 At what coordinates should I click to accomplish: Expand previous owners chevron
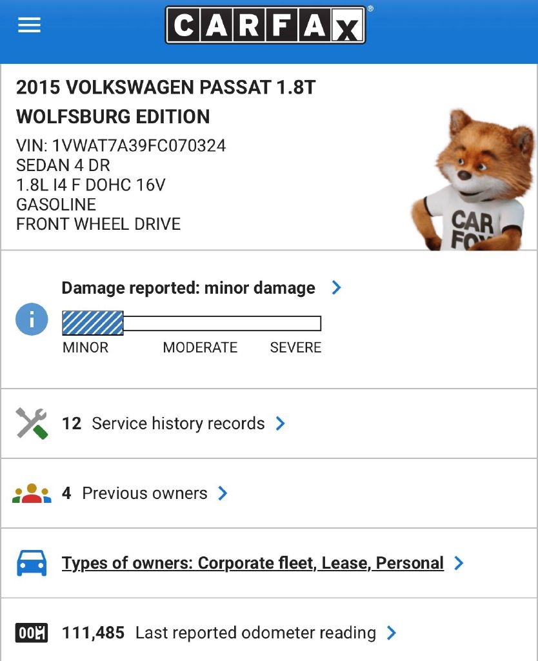click(223, 493)
